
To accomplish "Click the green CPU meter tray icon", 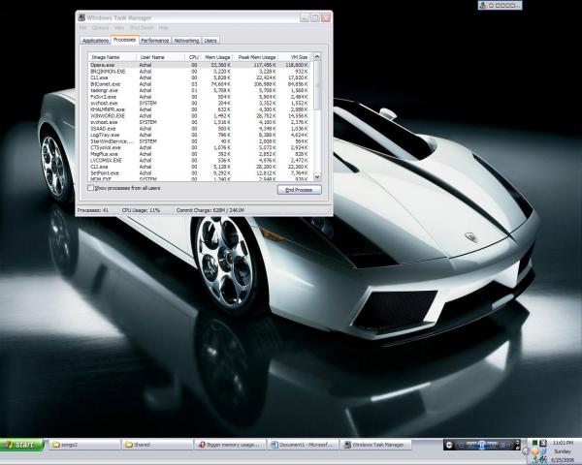I will pyautogui.click(x=534, y=443).
